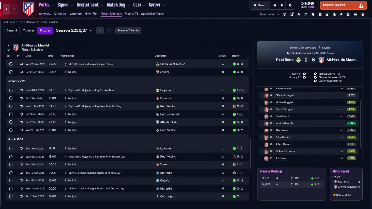Go back with the left arrow navigation button

click(x=7, y=9)
